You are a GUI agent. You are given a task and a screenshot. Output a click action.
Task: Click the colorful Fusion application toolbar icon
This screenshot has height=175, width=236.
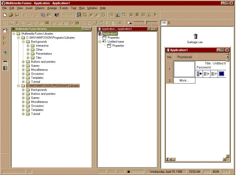118,15
